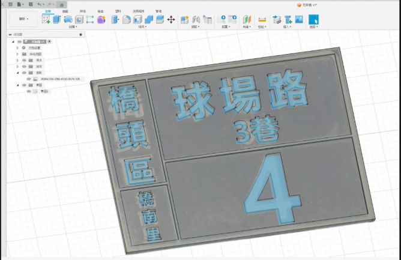Click the first Configure icon

pos(222,19)
